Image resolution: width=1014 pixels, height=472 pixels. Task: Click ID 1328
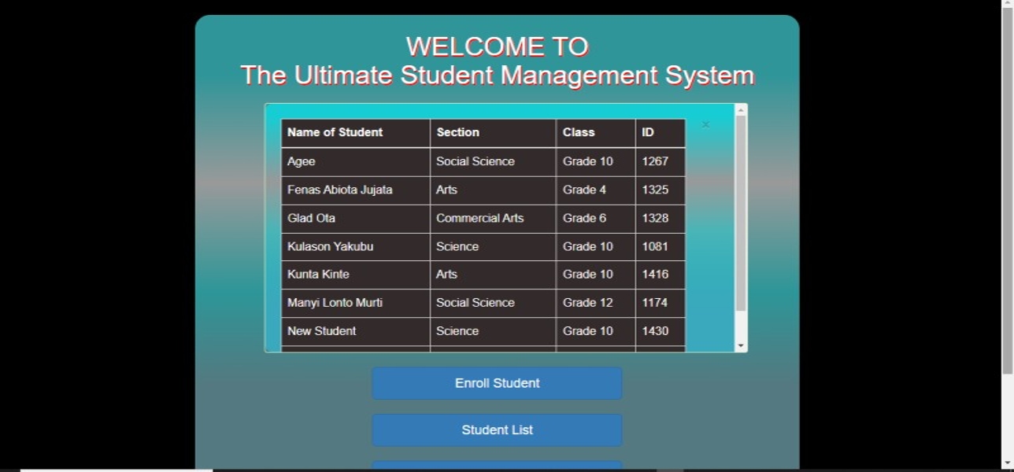pos(655,218)
